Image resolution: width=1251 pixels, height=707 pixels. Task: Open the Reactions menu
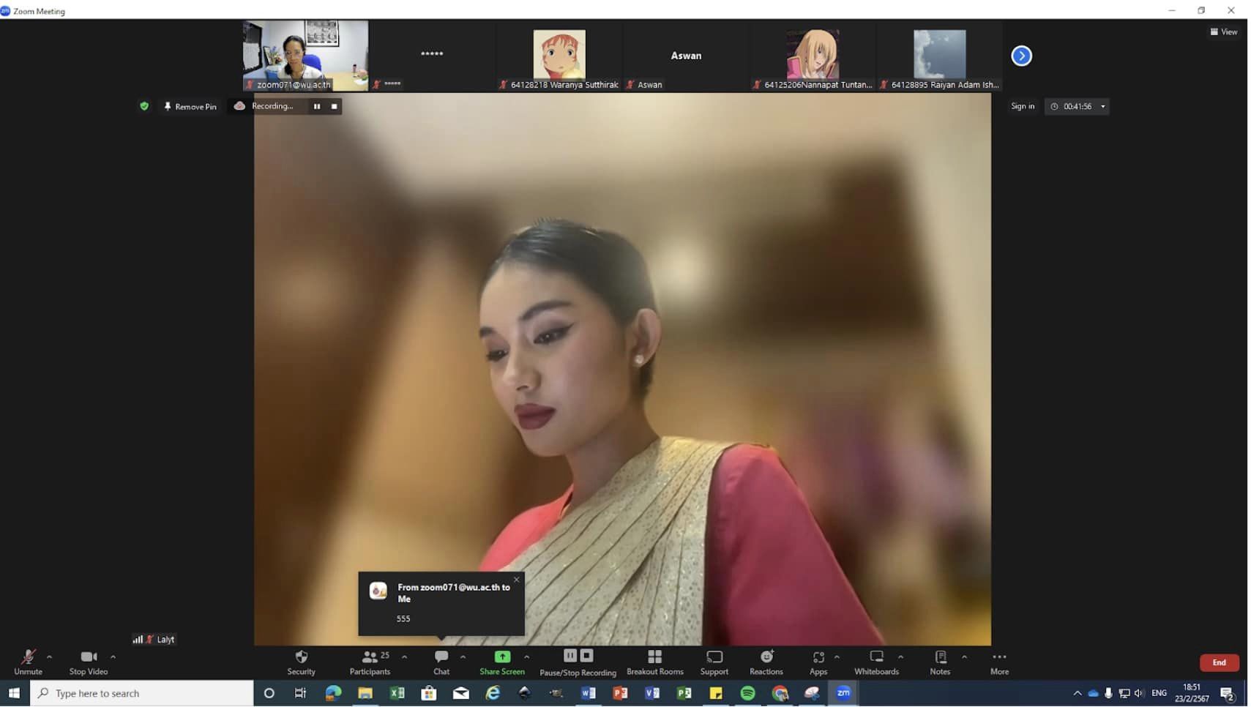coord(766,657)
